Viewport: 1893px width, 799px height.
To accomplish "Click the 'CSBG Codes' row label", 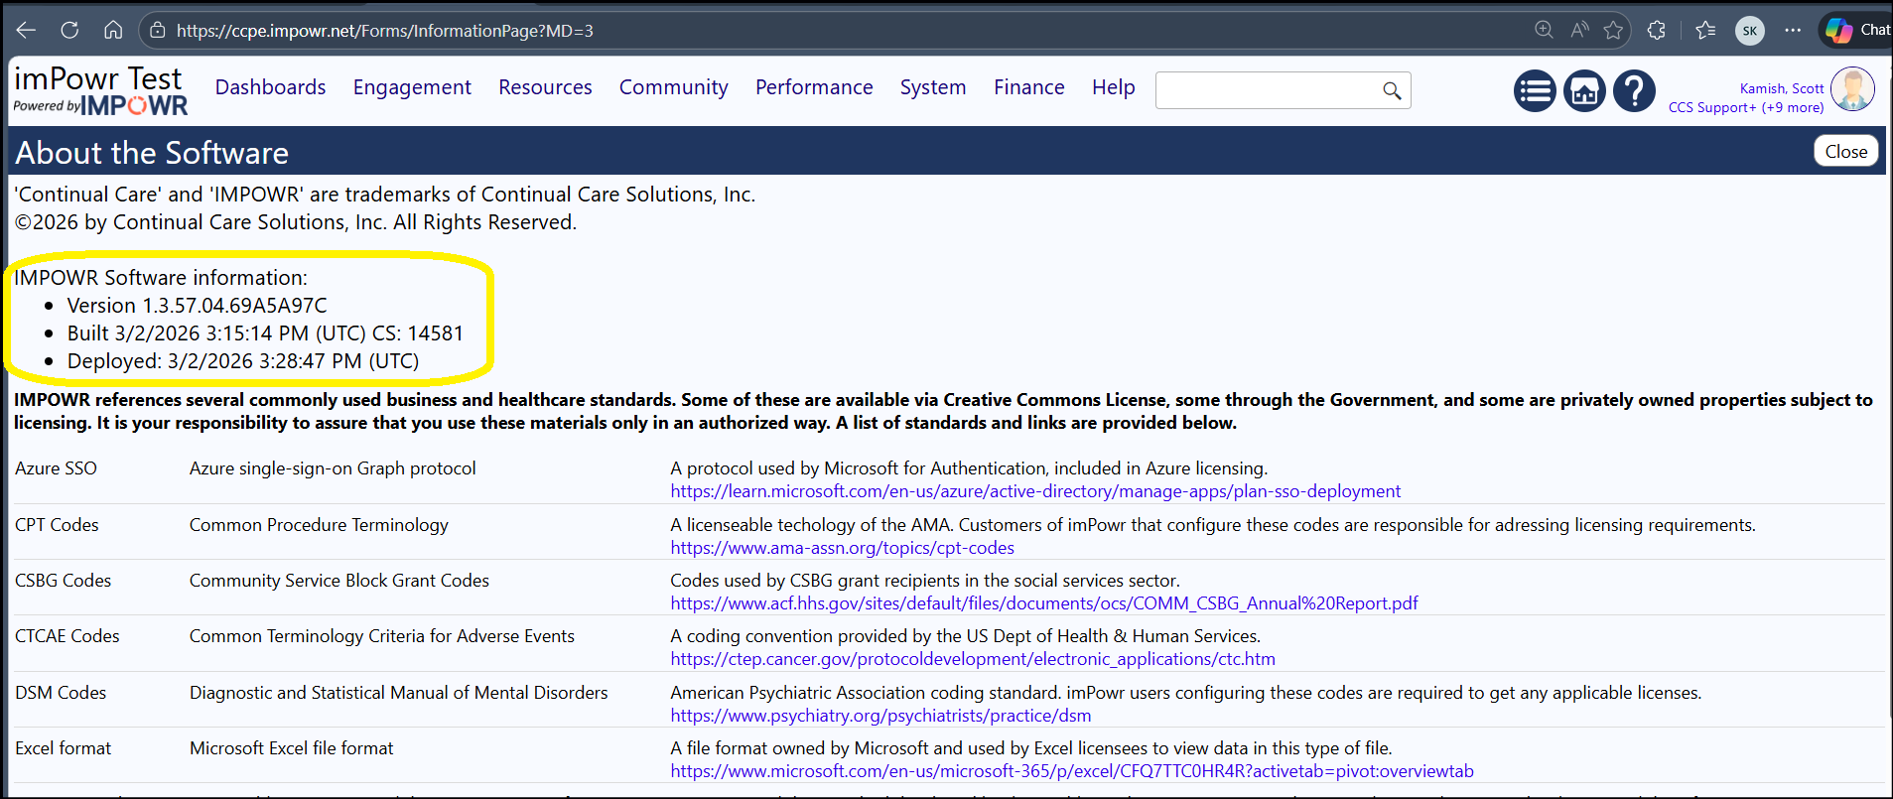I will pyautogui.click(x=63, y=581).
